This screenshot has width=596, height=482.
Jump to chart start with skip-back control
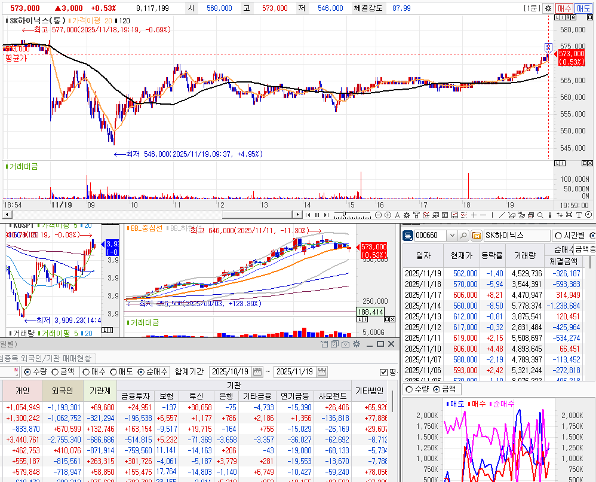coord(308,215)
